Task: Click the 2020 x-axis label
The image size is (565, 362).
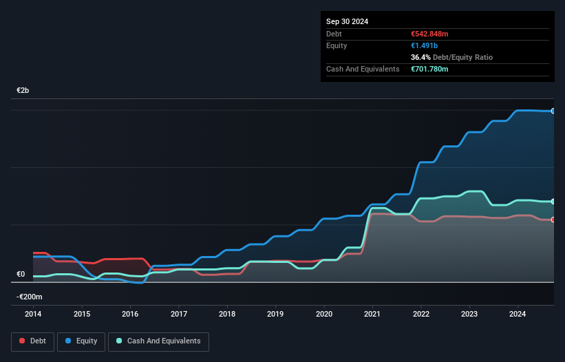Action: [x=324, y=314]
